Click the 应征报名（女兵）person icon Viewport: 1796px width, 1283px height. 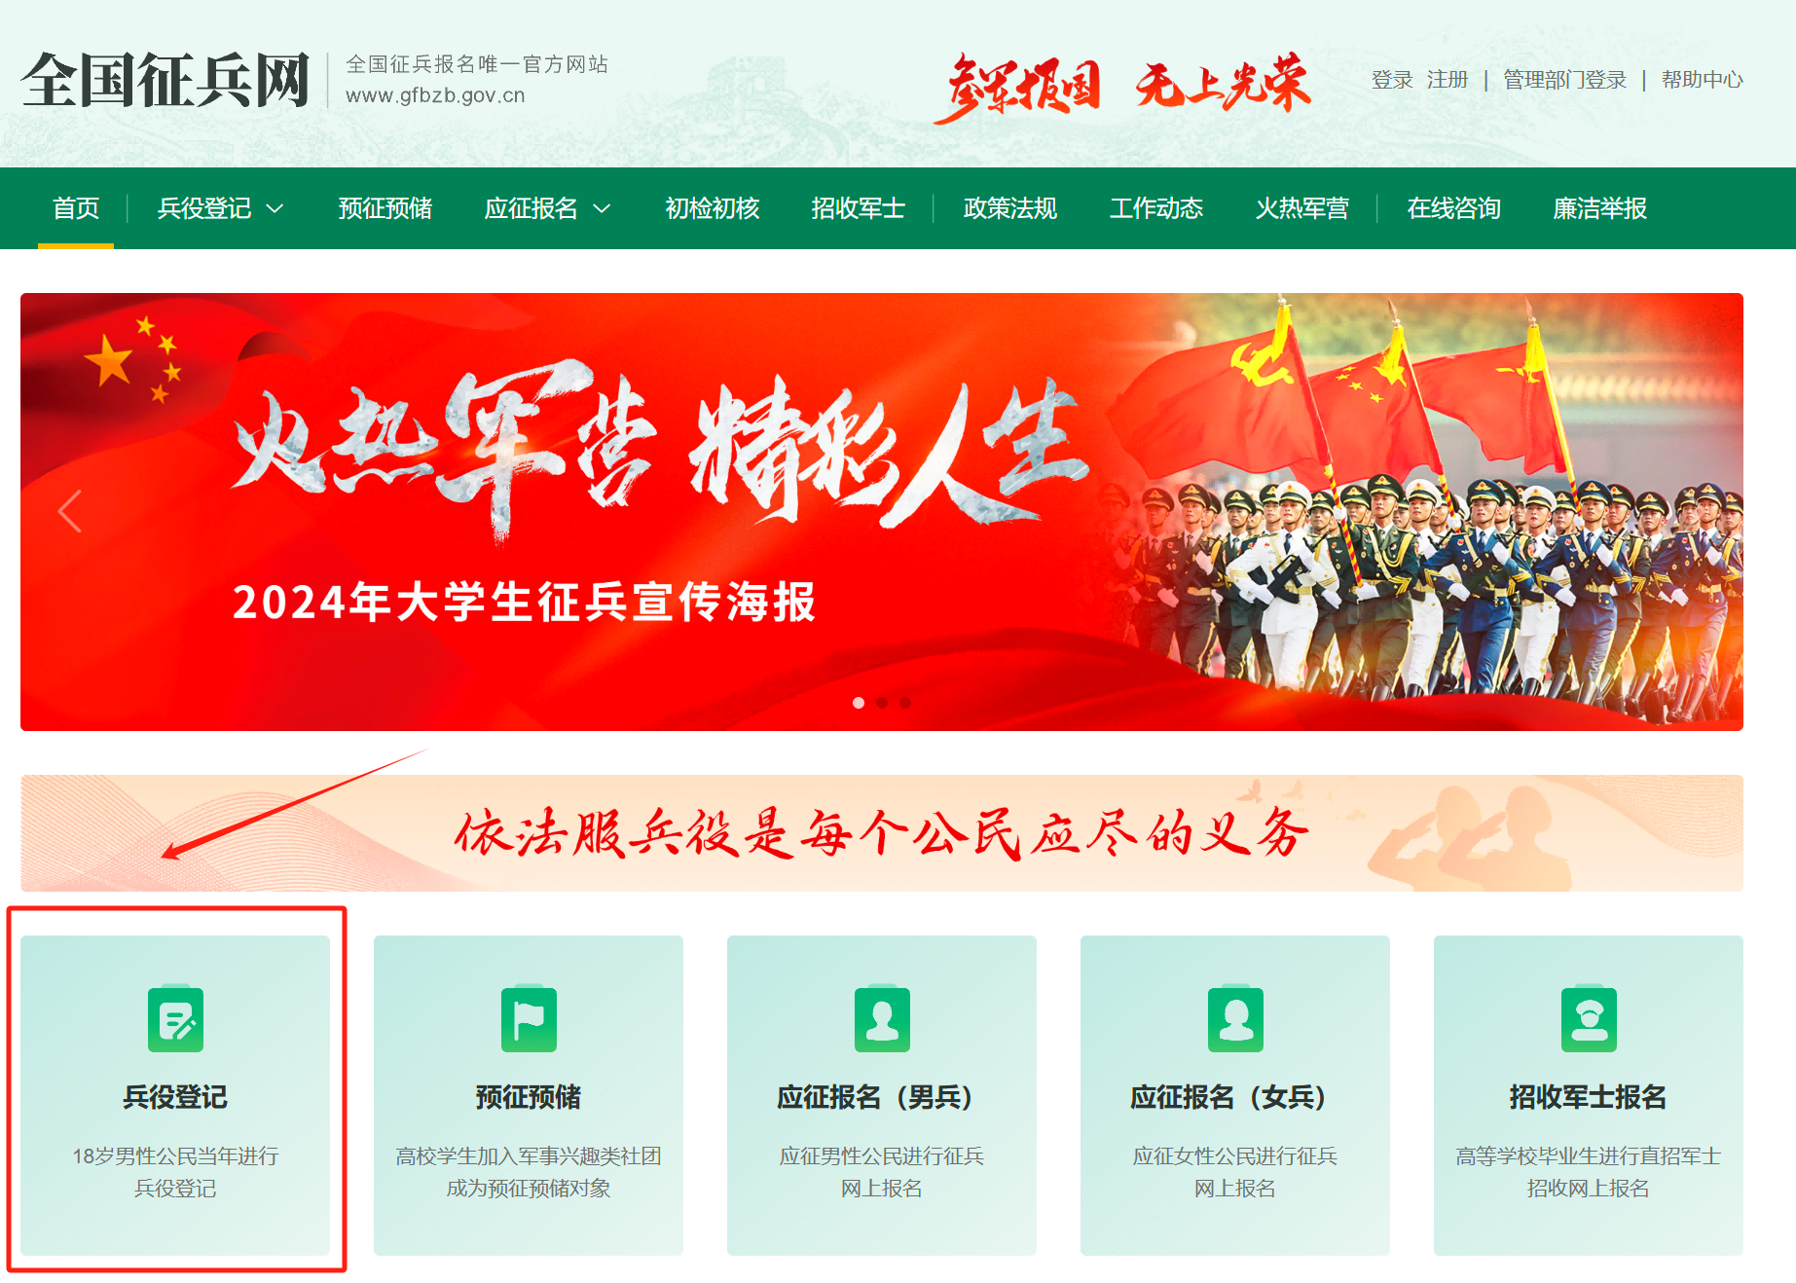1235,1019
